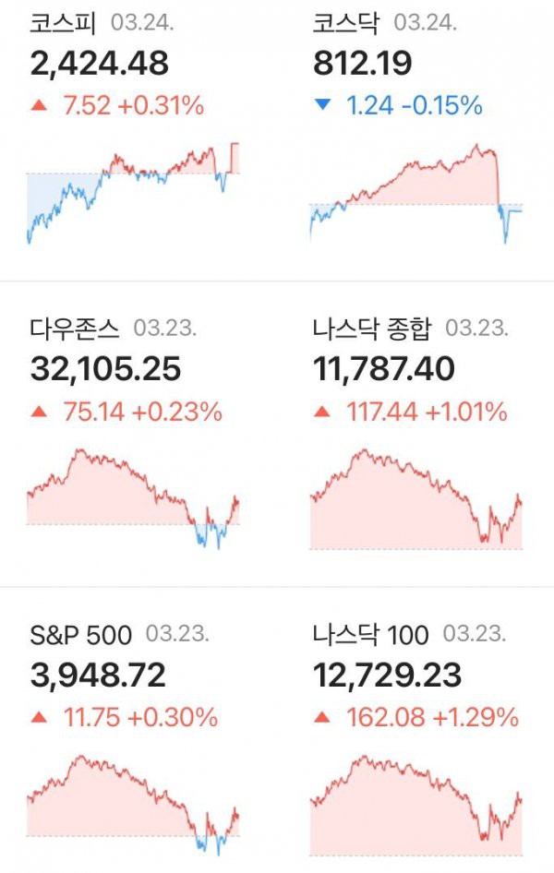Select the 다우존스 index label

(x=75, y=329)
